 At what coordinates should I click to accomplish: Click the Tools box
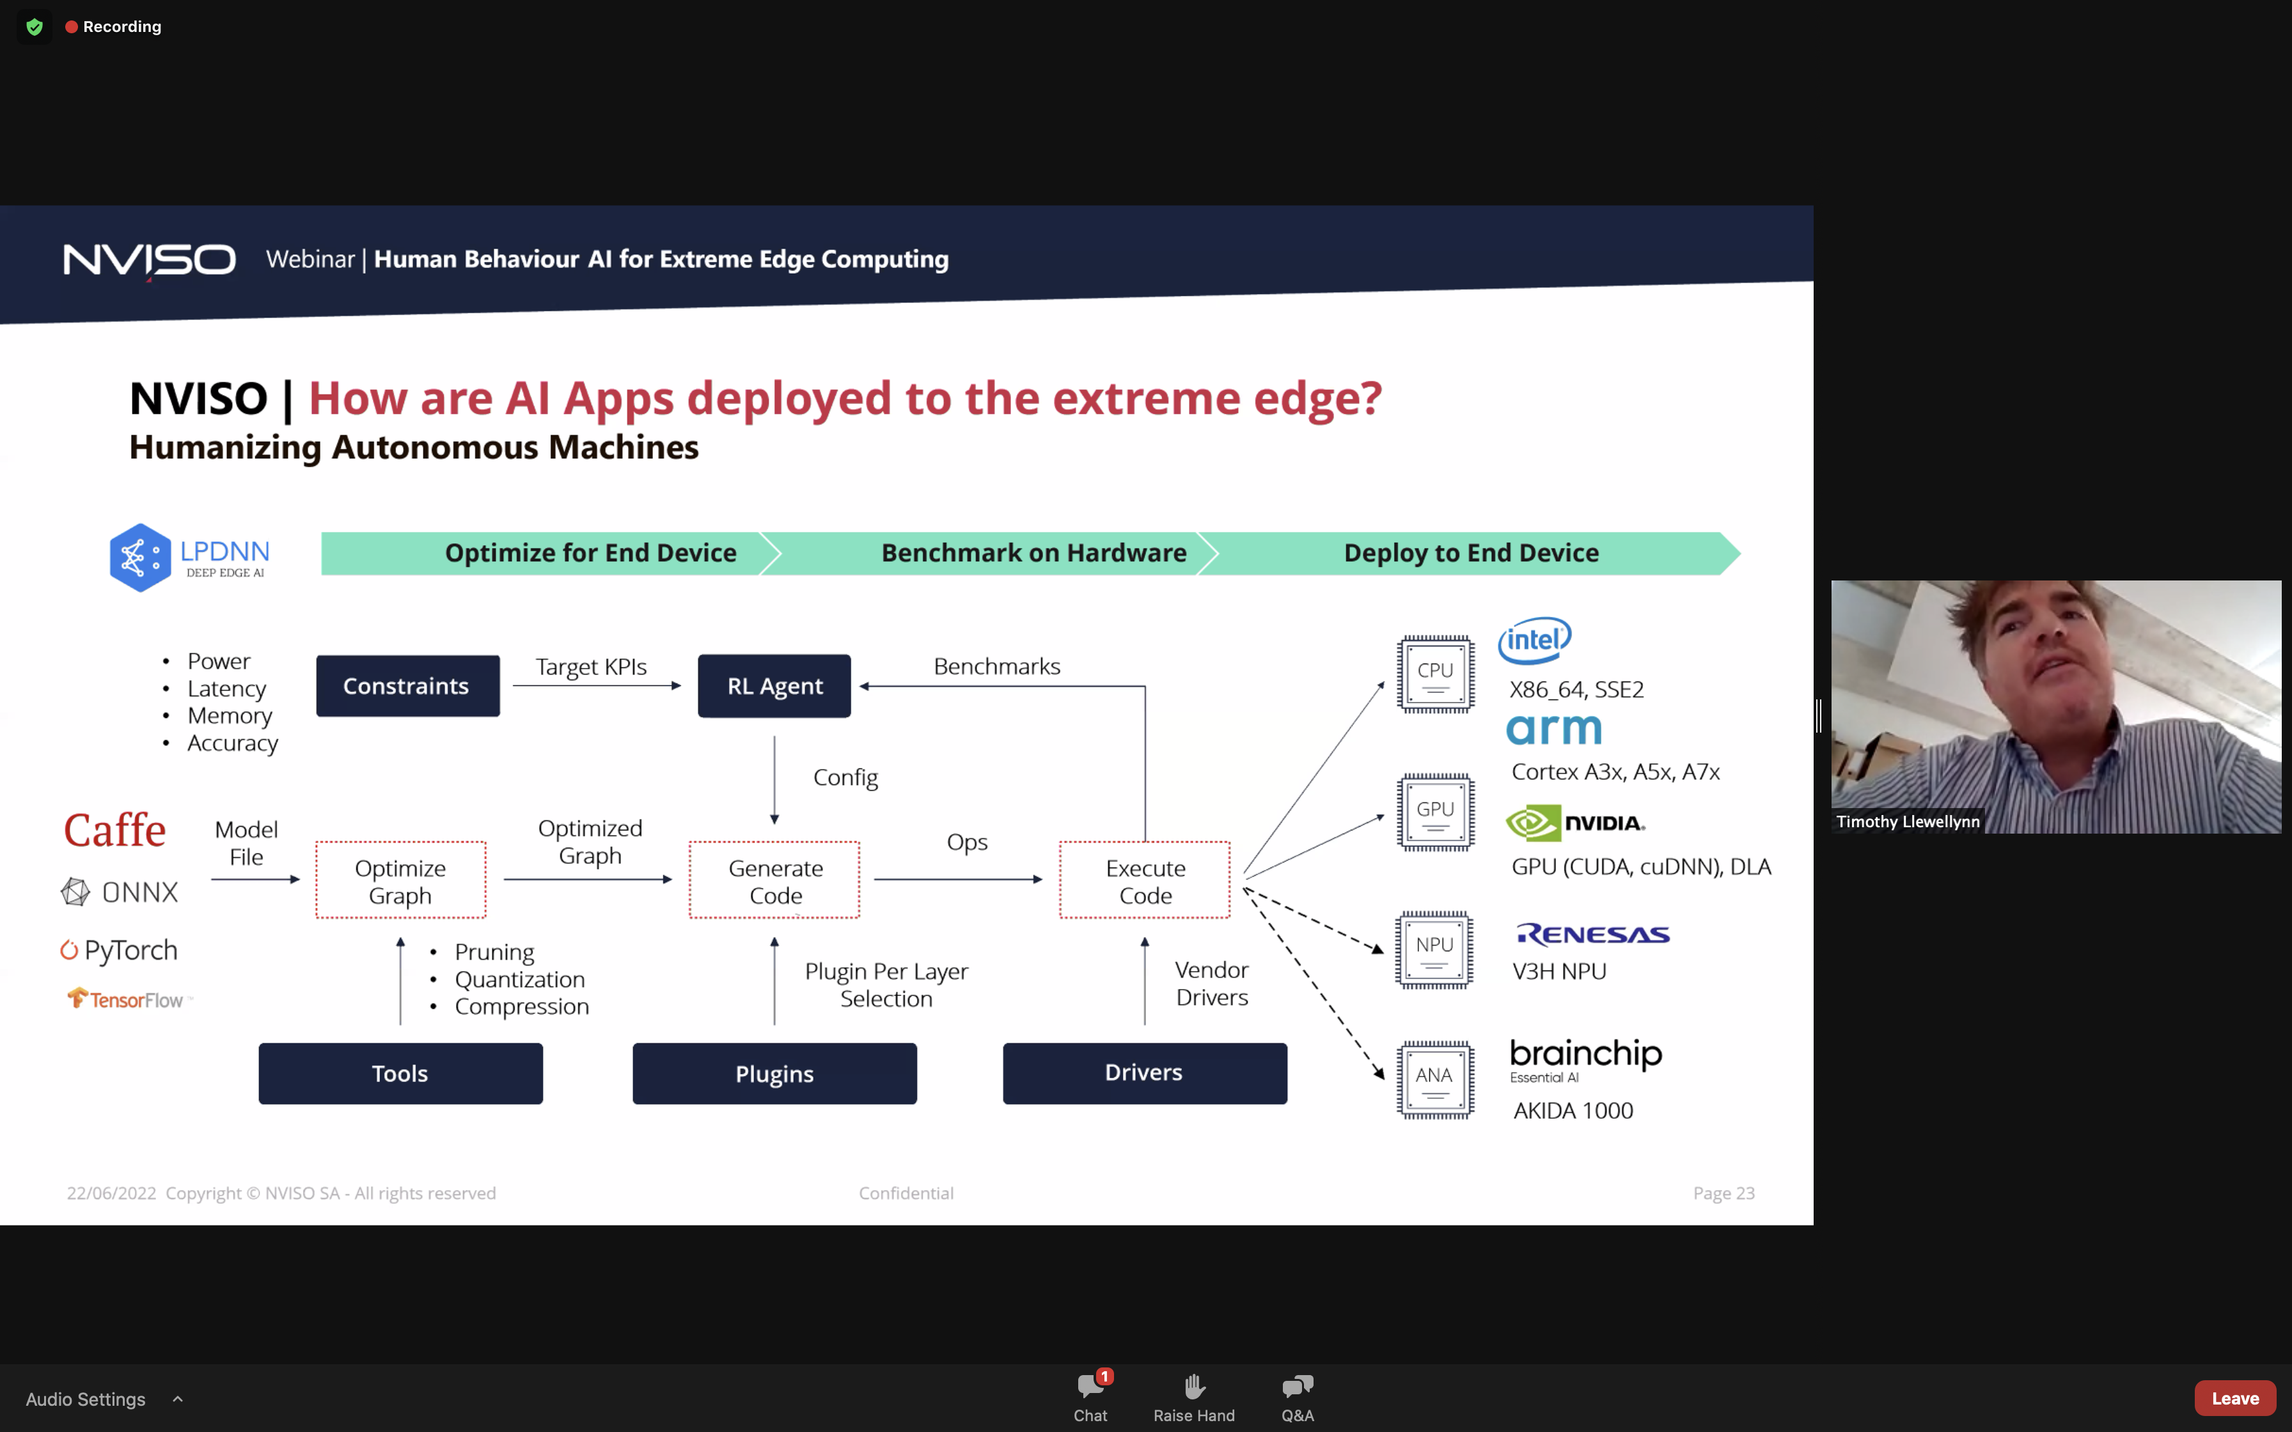pos(400,1073)
